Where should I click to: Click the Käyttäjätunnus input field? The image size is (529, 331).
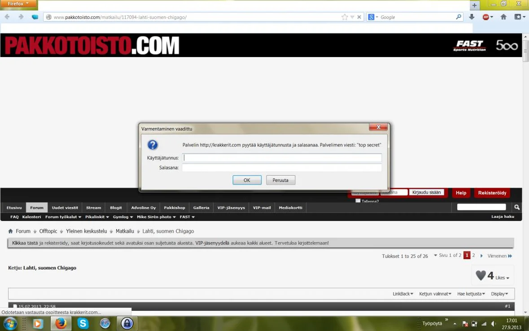point(281,158)
